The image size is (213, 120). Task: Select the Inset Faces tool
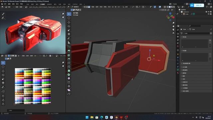tap(69, 55)
